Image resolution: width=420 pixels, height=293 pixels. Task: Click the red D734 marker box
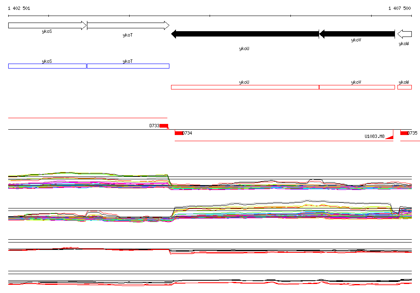(179, 133)
